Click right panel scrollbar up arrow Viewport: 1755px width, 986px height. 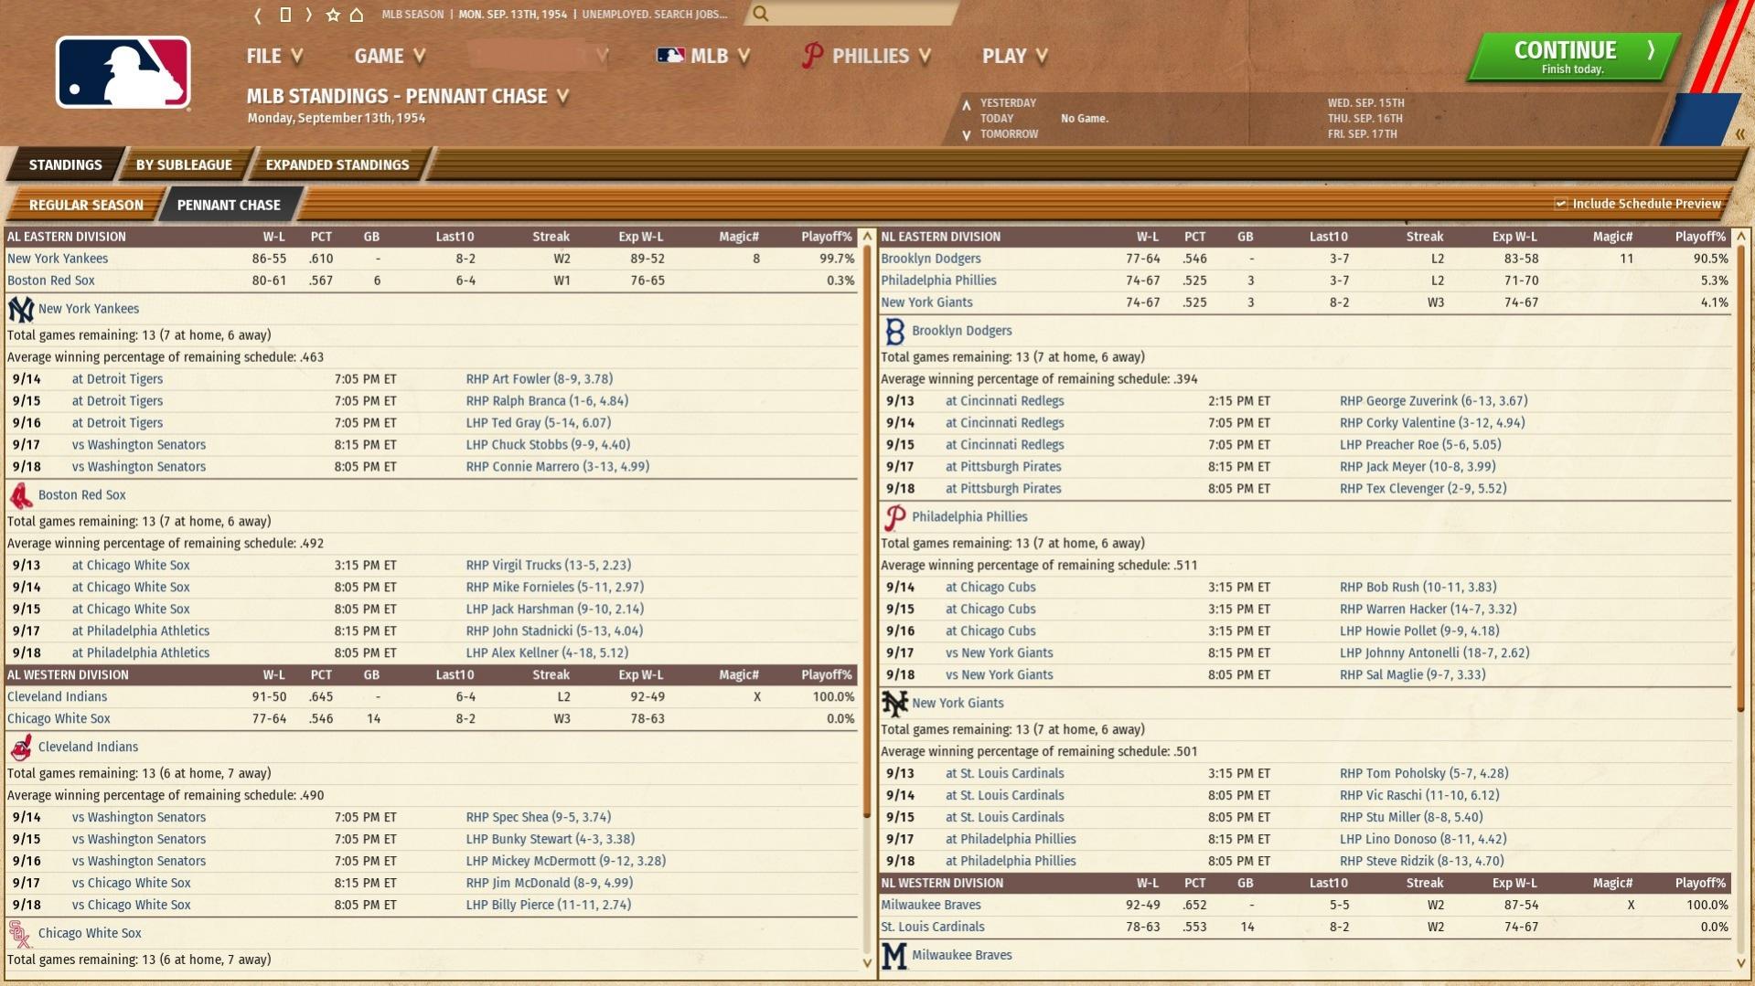(1741, 237)
